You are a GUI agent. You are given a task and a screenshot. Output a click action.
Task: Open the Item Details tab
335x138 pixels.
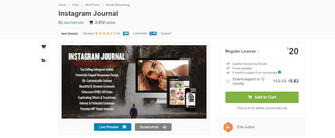tap(69, 34)
